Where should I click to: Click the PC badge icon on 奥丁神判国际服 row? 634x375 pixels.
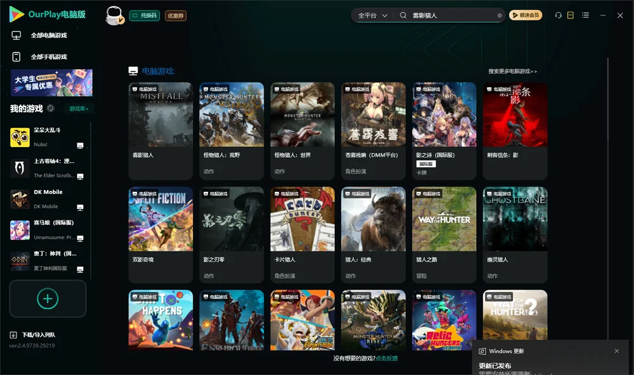tap(80, 270)
